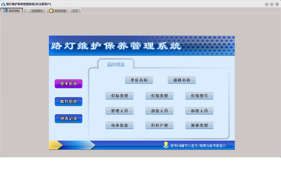This screenshot has width=281, height=181.
Task: Select the 关于 tab
Action: [75, 11]
